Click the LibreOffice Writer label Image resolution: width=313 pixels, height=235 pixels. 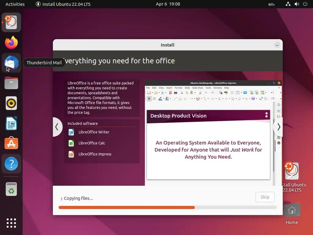pyautogui.click(x=94, y=132)
